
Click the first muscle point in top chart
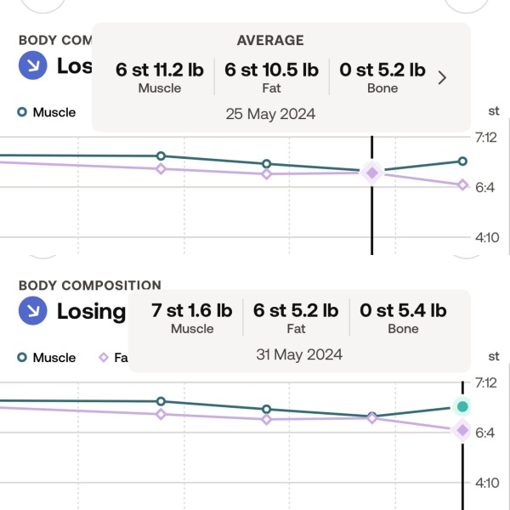(x=161, y=156)
